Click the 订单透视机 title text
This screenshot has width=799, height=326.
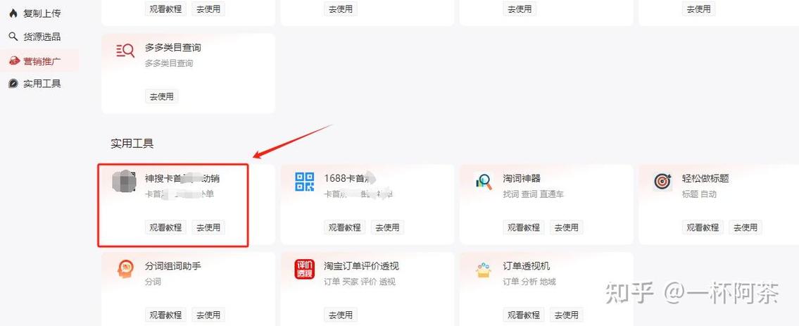point(527,266)
